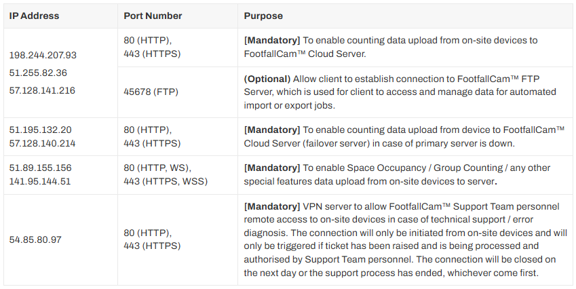Screen dimensions: 576x289
Task: Select the IP address 198.244.207.93
Action: click(x=43, y=55)
